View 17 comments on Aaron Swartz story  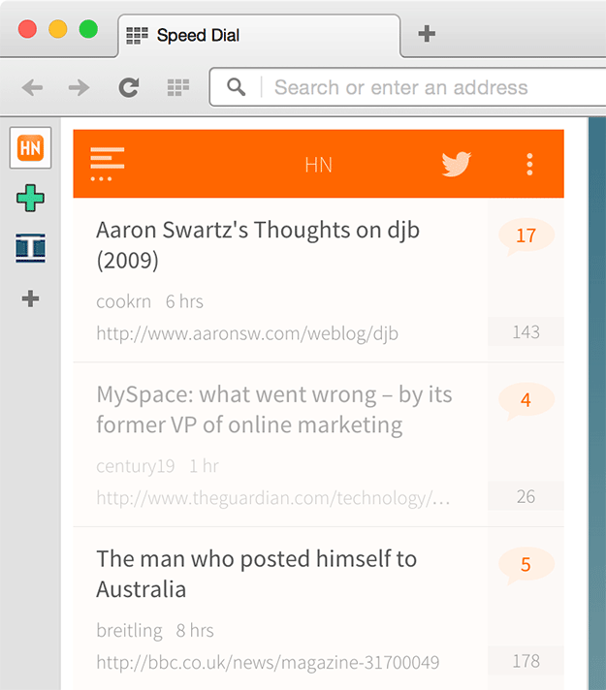click(x=526, y=235)
